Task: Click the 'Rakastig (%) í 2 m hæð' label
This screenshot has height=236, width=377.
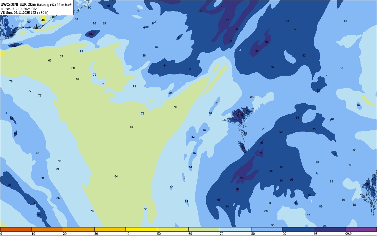Action: click(x=54, y=5)
